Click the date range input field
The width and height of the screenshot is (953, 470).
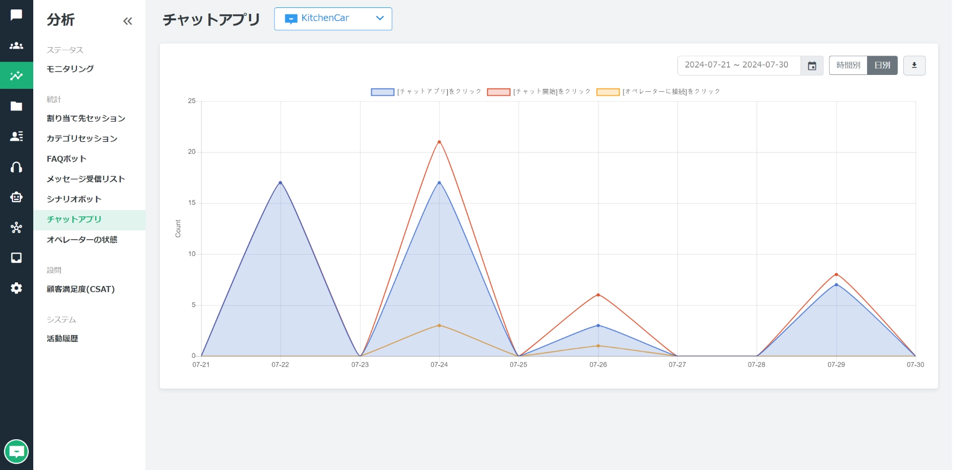(739, 66)
